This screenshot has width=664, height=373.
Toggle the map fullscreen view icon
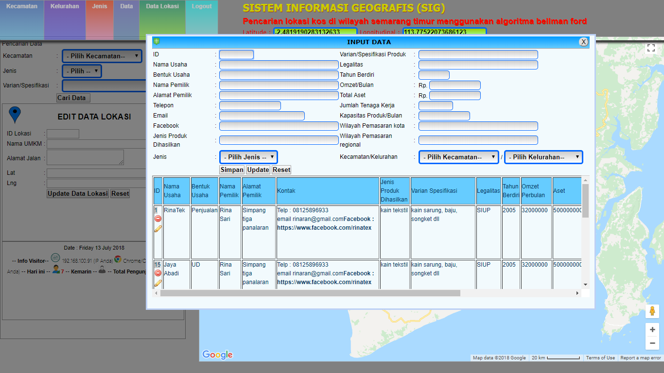pos(651,48)
